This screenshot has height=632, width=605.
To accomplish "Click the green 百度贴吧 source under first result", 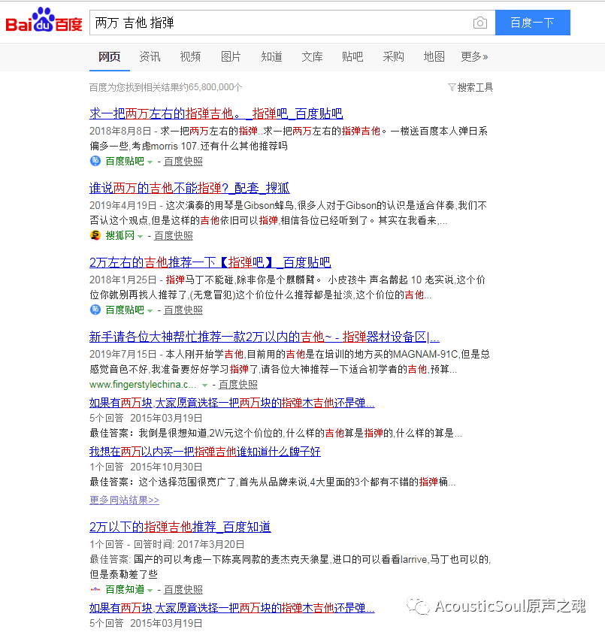I will [x=125, y=162].
